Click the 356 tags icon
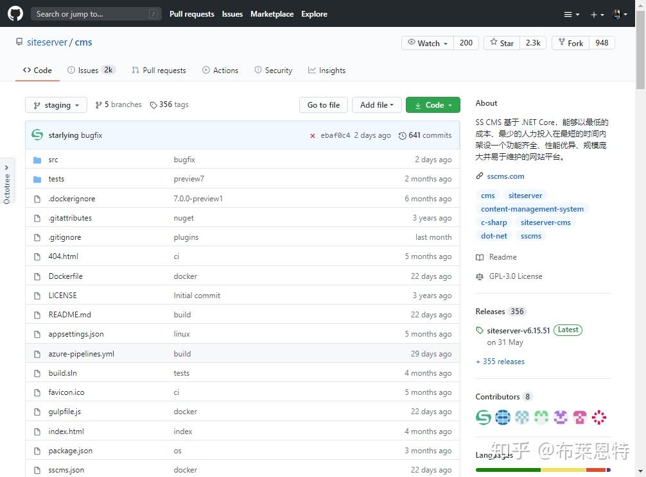 [x=154, y=104]
